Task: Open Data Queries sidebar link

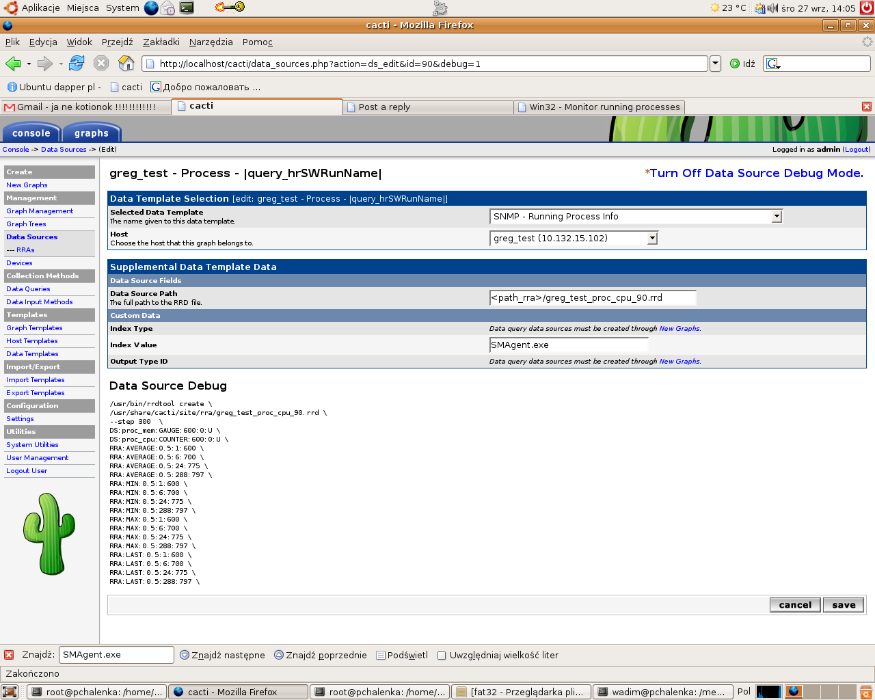Action: pyautogui.click(x=28, y=289)
